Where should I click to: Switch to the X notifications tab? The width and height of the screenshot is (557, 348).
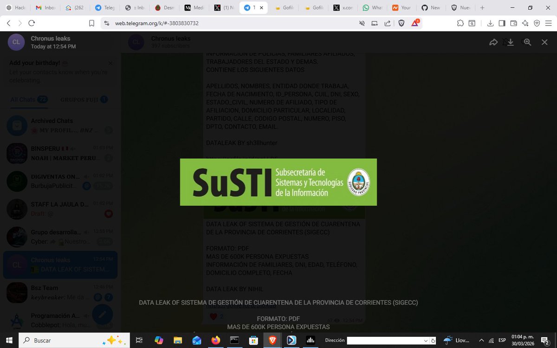tap(225, 8)
